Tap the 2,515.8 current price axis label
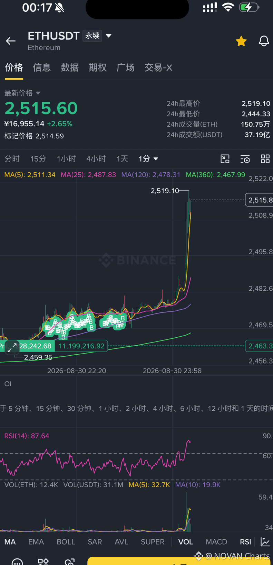The image size is (273, 565). pyautogui.click(x=259, y=200)
